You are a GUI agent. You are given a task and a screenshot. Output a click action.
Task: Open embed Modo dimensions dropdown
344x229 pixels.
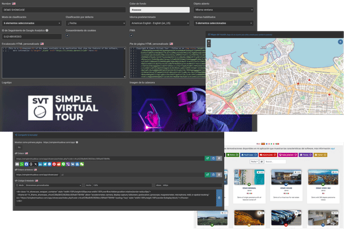53,185
